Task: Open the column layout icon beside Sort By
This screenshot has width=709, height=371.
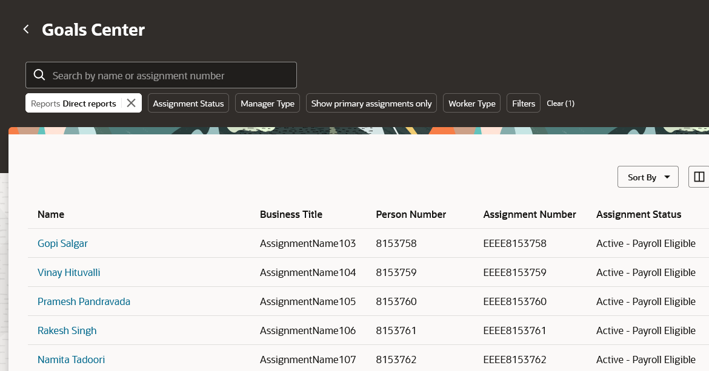Action: [699, 177]
